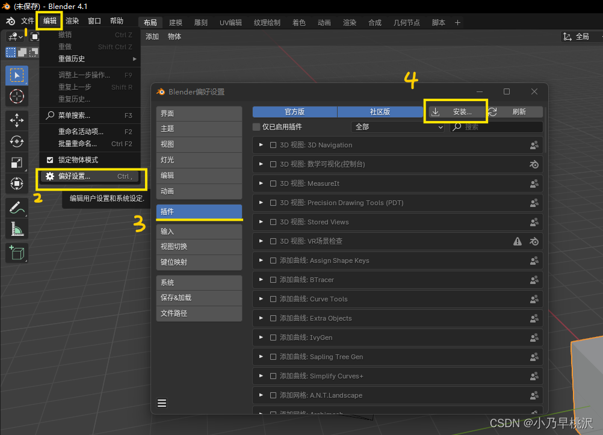Screen dimensions: 603x435
Task: Enable the Assign Shape Keys checkbox
Action: (x=273, y=261)
